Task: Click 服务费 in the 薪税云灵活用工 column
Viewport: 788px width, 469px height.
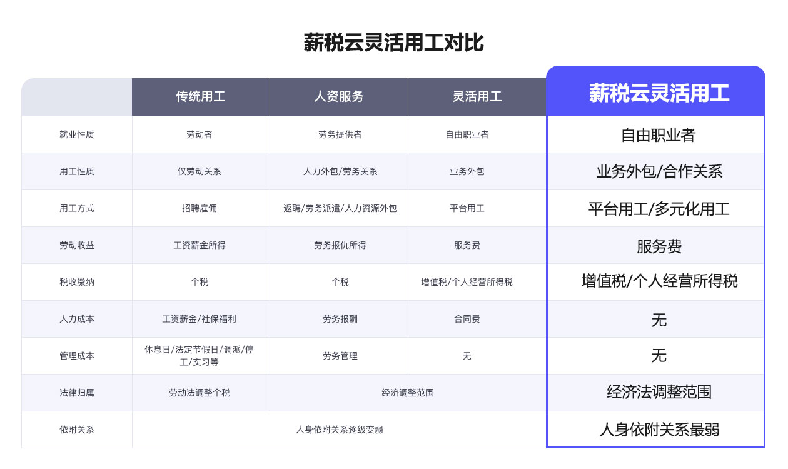Action: tap(659, 246)
